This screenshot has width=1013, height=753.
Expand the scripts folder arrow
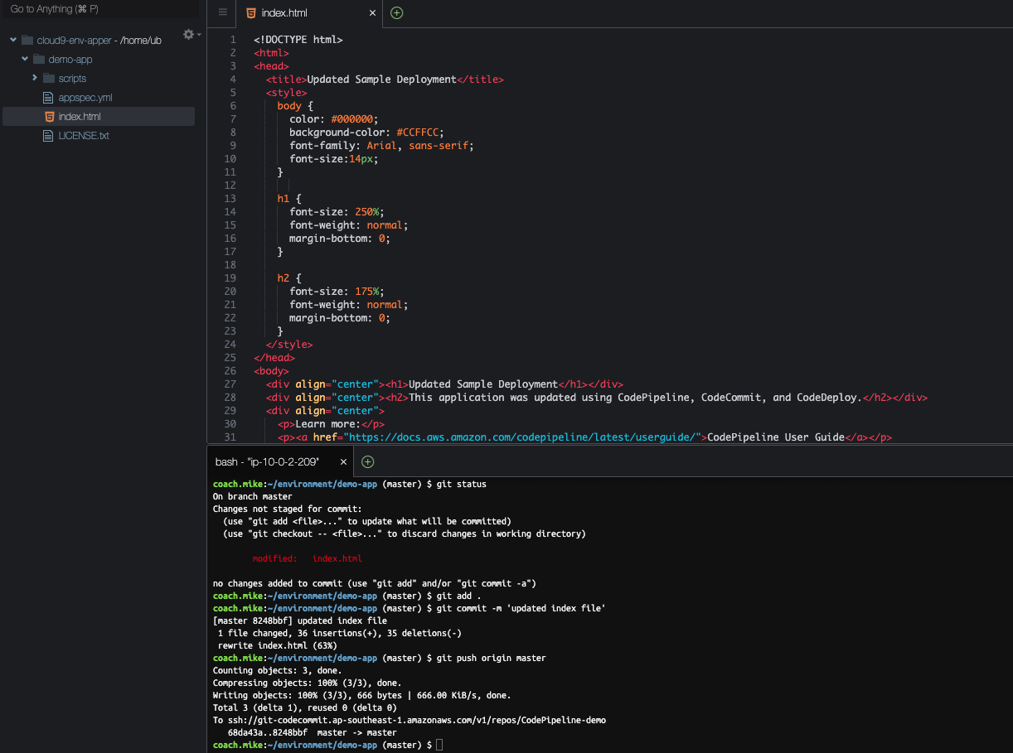(35, 78)
